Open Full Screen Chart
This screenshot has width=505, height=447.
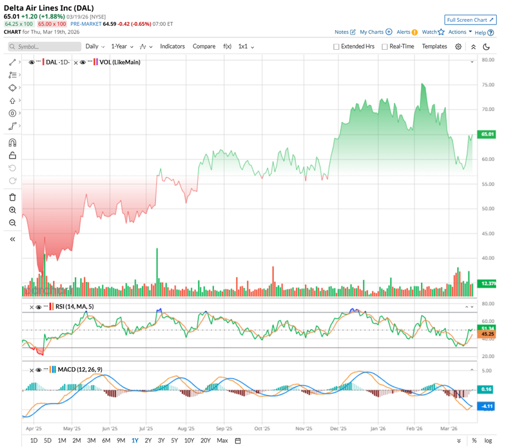(x=470, y=20)
